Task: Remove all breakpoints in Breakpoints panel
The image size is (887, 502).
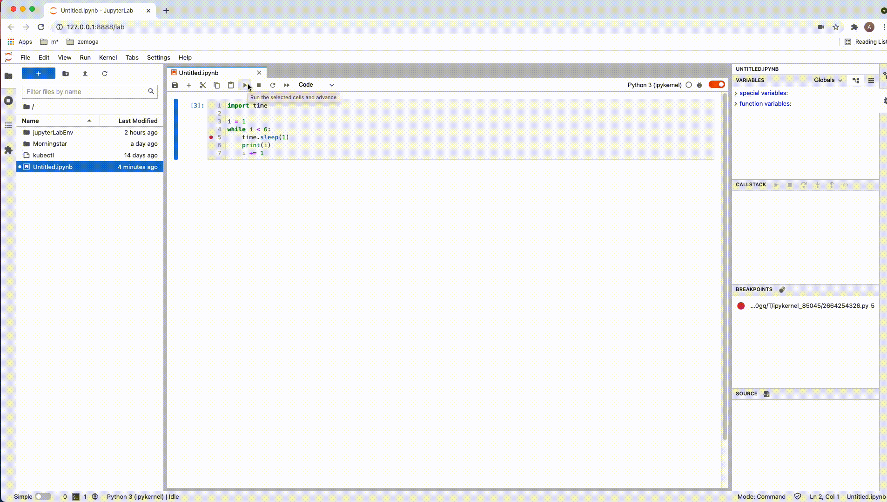Action: [x=782, y=290]
